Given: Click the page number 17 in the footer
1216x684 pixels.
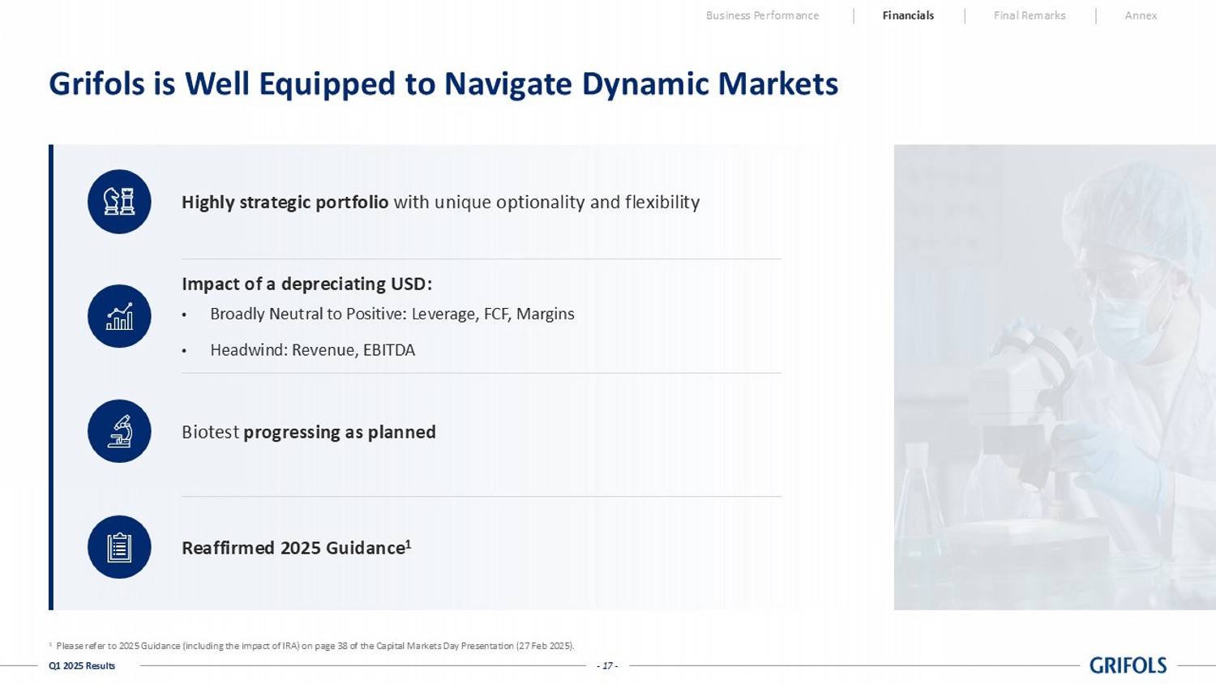Looking at the screenshot, I should [607, 666].
